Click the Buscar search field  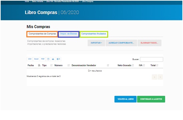152,59
